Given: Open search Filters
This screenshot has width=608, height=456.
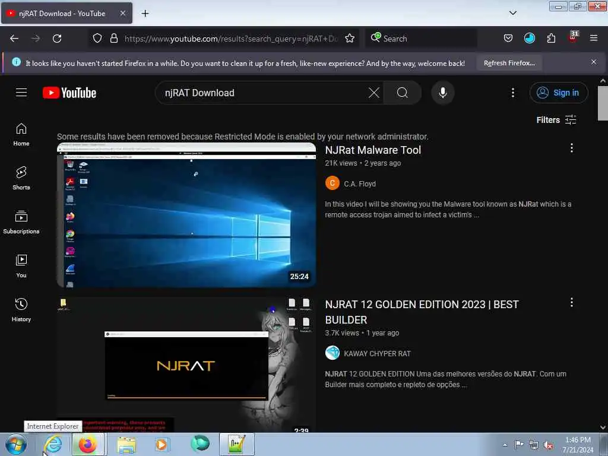Looking at the screenshot, I should click(x=556, y=120).
